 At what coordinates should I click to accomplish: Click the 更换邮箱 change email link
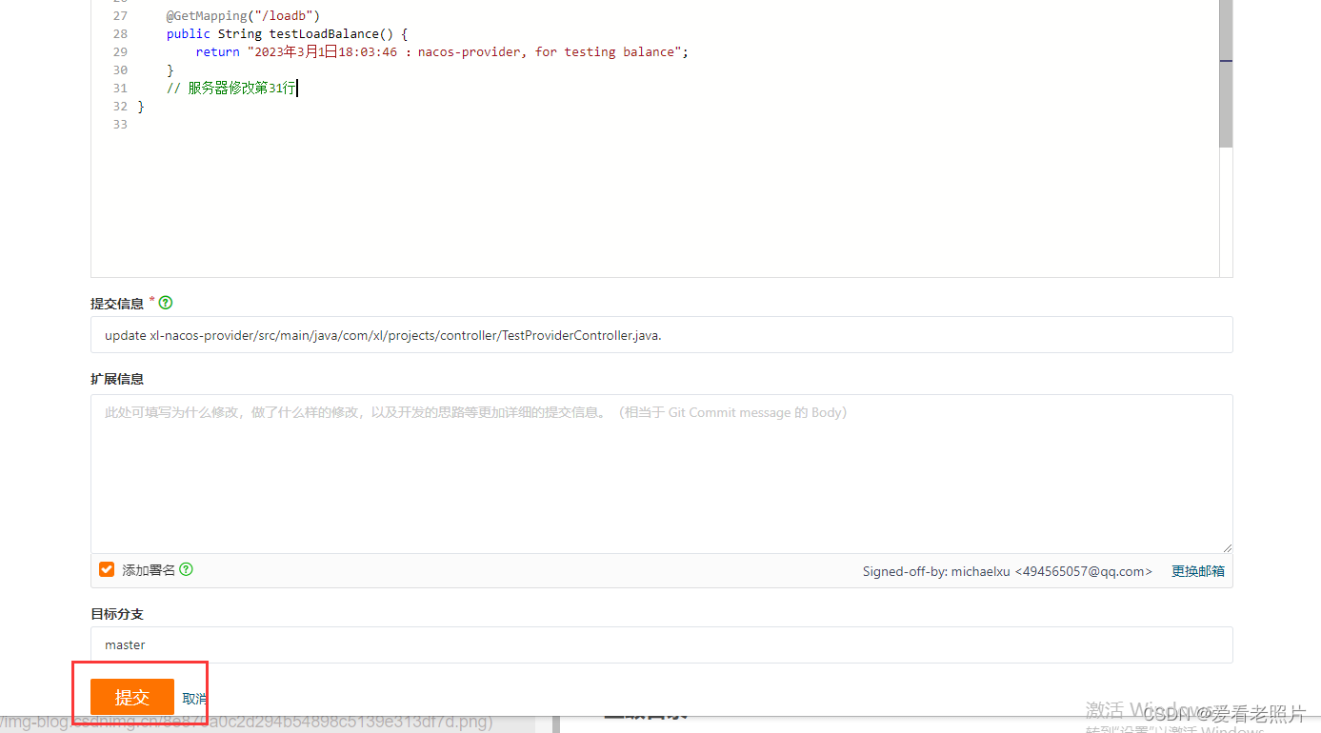coord(1198,571)
